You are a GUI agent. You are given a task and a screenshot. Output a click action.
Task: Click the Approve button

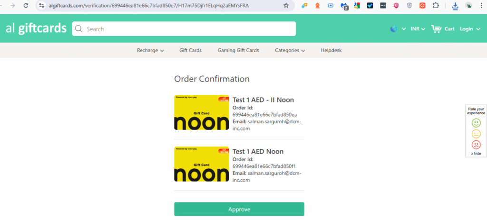239,209
